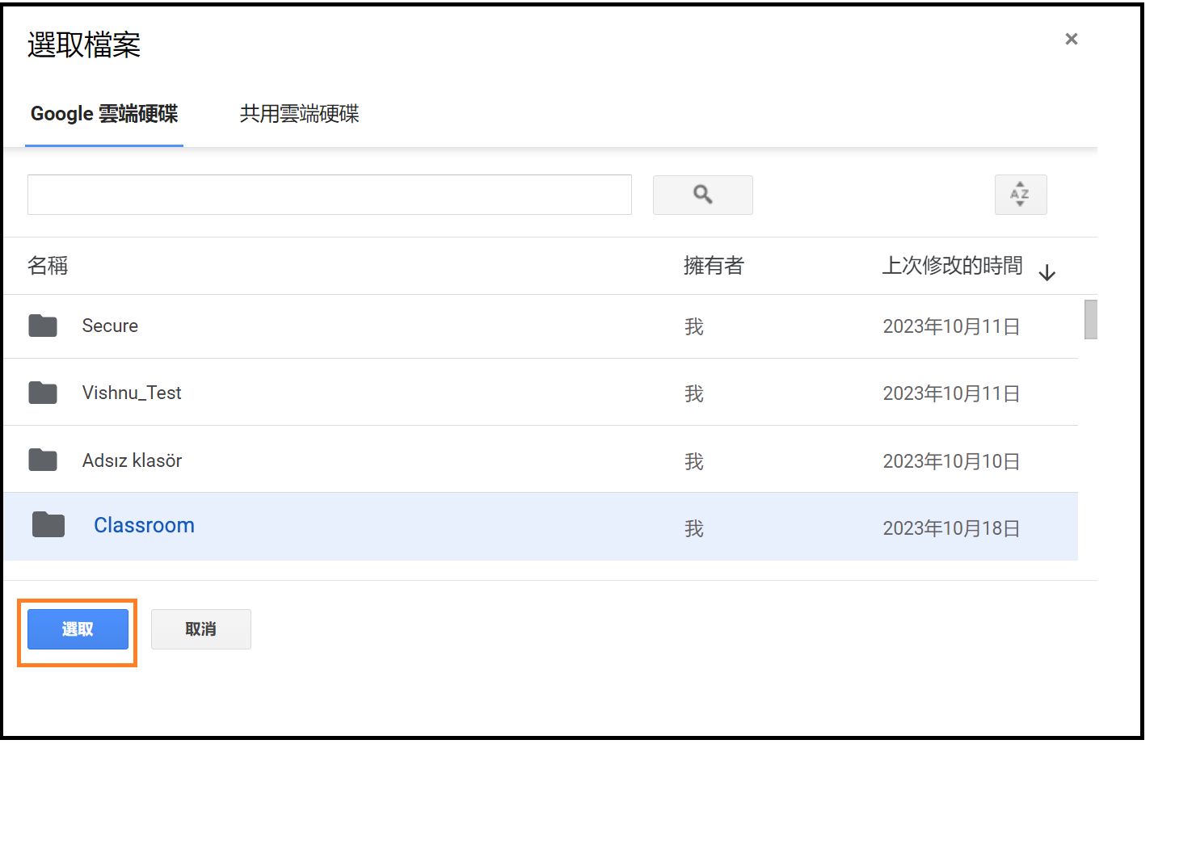Open the Classroom folder link

[144, 525]
